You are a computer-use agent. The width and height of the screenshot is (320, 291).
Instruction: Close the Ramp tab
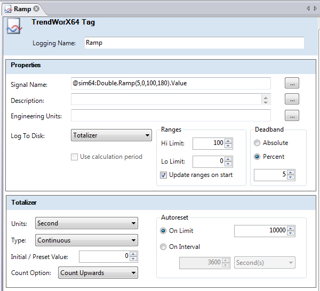36,9
